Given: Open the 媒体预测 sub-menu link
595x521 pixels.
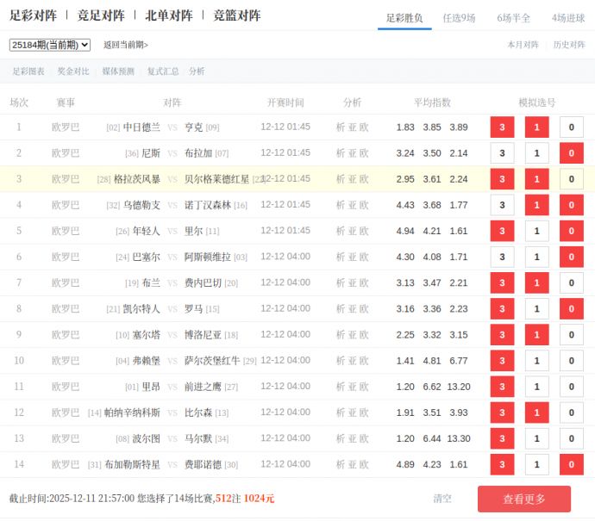Looking at the screenshot, I should coord(118,71).
